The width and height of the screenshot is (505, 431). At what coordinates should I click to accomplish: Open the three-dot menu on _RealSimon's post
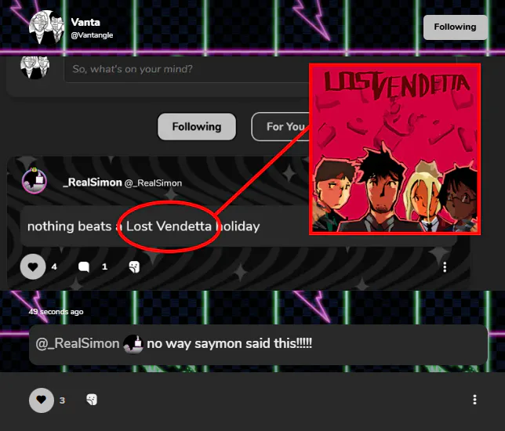[x=445, y=267]
